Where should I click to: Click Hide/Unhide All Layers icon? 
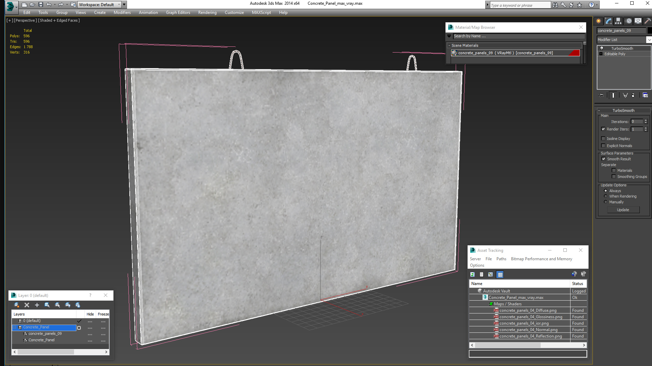pyautogui.click(x=68, y=305)
